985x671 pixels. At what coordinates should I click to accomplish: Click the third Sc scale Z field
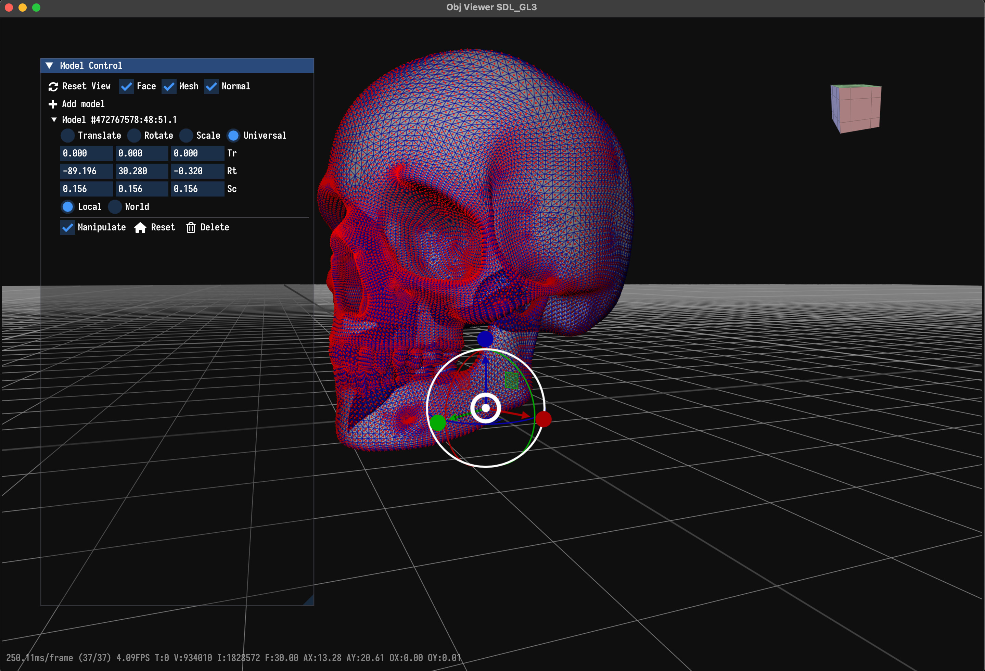pyautogui.click(x=197, y=189)
